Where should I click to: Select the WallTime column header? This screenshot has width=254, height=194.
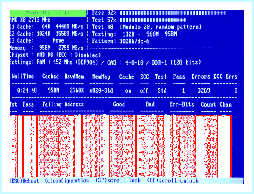pyautogui.click(x=23, y=76)
